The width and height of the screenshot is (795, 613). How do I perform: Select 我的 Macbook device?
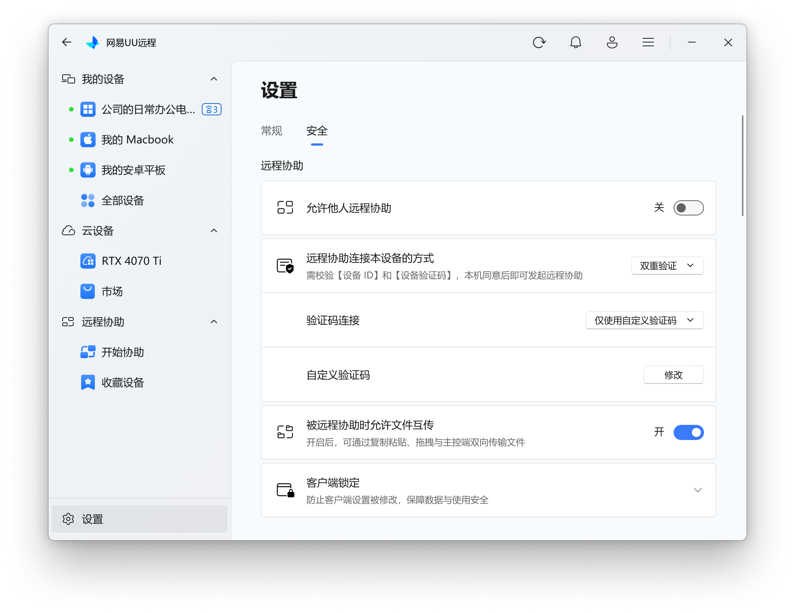pos(140,140)
